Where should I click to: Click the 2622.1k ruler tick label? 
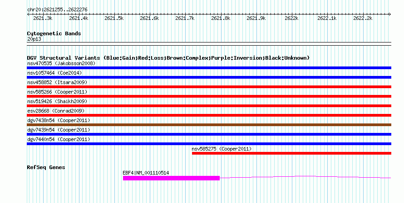(327, 18)
